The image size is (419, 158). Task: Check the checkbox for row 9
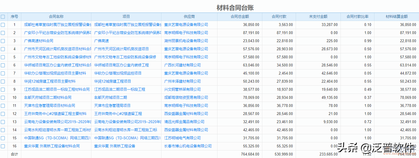[x=3, y=90]
